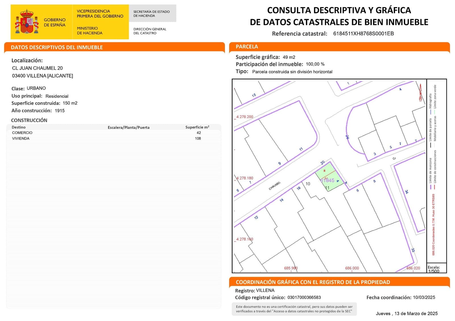Select the CONSTRUCCIÓN table heading
The height and width of the screenshot is (321, 455).
[x=29, y=120]
